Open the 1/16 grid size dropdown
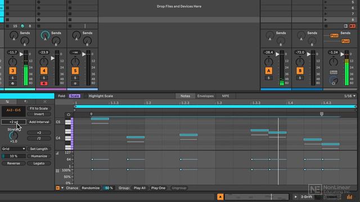360x202 pixels. (x=350, y=96)
